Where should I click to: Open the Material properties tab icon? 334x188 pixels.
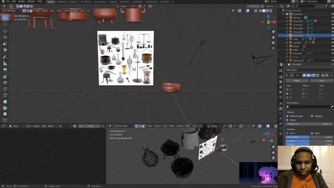(x=281, y=134)
